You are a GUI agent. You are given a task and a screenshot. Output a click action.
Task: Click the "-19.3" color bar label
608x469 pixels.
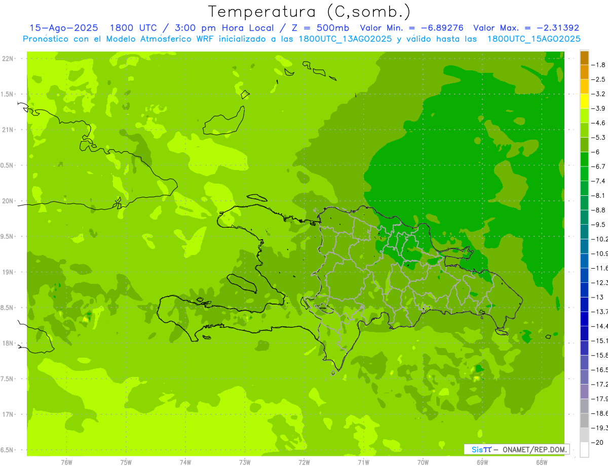[600, 428]
